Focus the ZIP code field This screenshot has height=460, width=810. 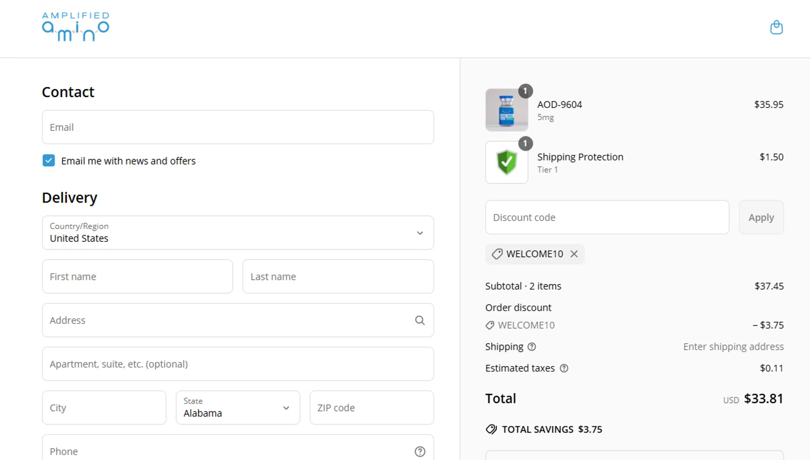coord(372,408)
